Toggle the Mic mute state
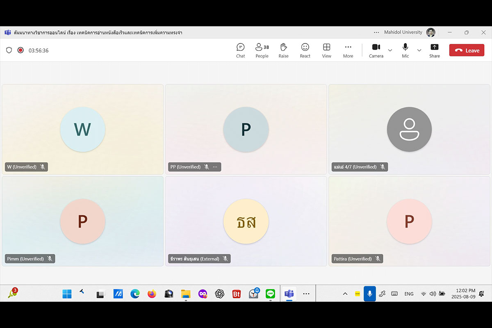This screenshot has height=328, width=492. pos(405,50)
